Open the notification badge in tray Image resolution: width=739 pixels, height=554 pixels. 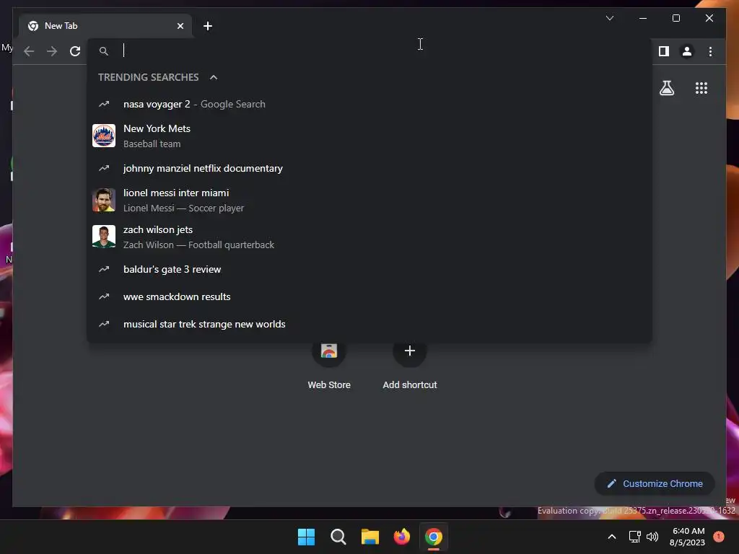[719, 536]
